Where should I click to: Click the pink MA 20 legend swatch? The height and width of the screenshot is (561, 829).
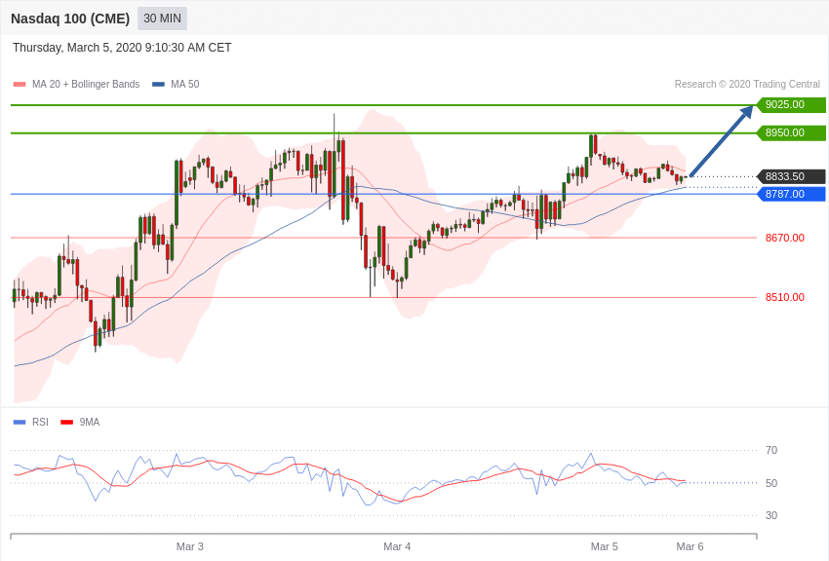[x=20, y=85]
